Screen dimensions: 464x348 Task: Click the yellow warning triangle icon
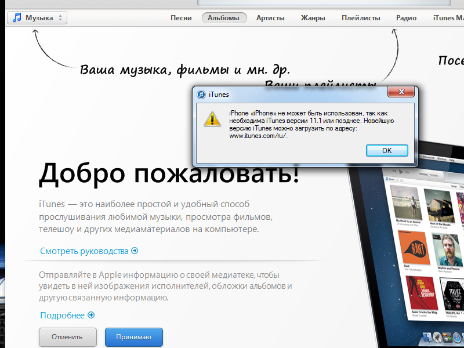212,119
